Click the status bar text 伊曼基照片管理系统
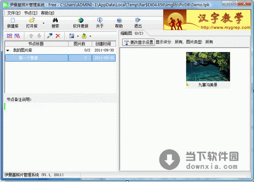 click(22, 175)
